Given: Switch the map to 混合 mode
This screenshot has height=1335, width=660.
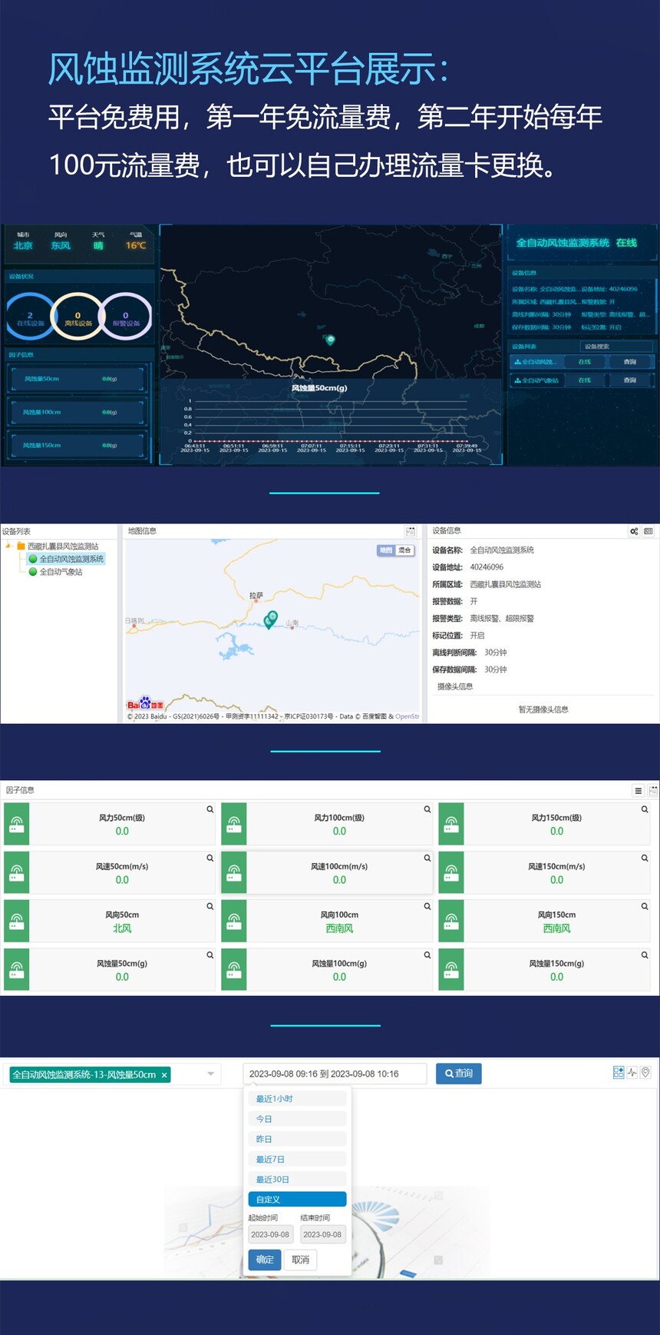Looking at the screenshot, I should pyautogui.click(x=404, y=550).
